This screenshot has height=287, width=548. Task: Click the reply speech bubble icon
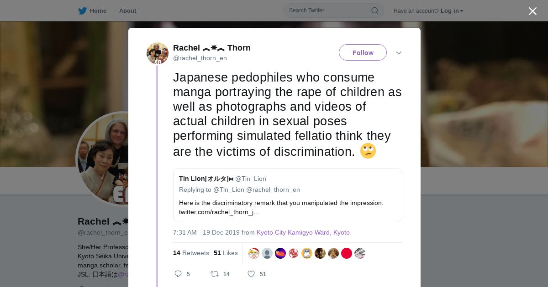[178, 274]
